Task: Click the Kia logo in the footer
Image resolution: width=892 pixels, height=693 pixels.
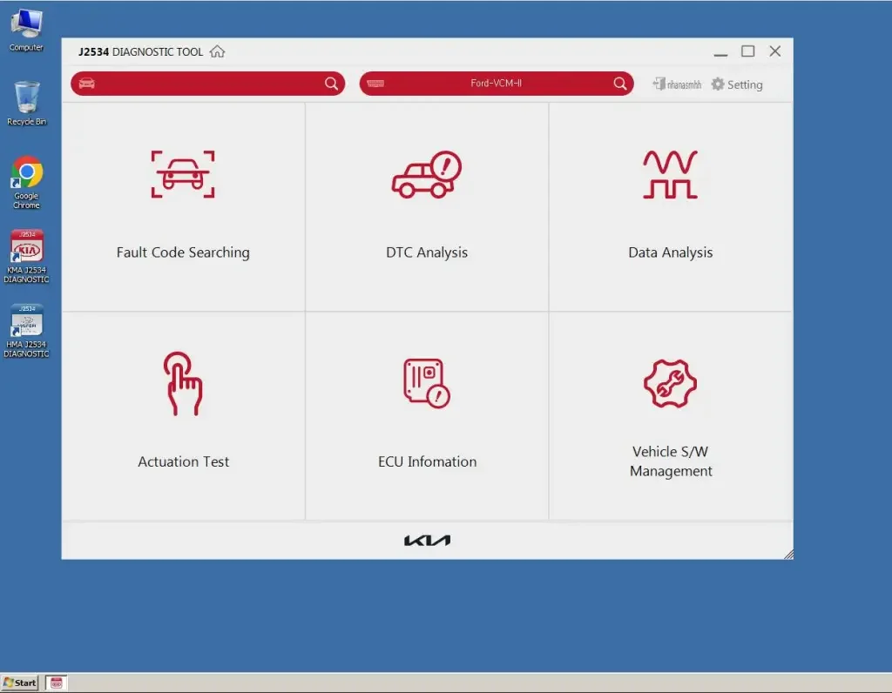Action: 427,541
